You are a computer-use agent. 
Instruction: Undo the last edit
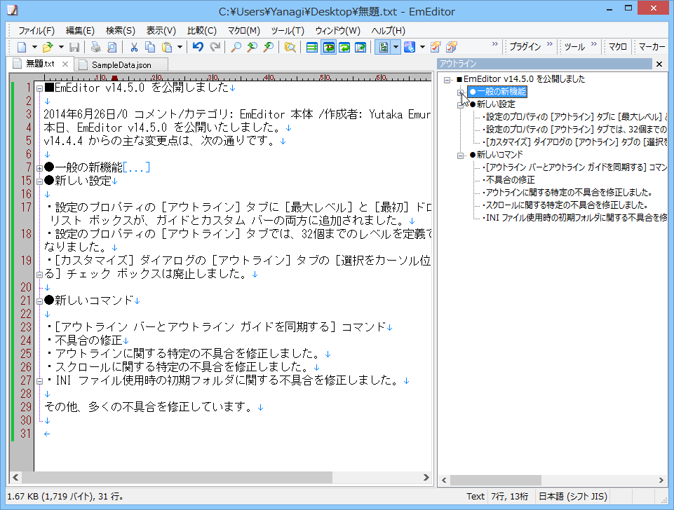click(198, 47)
